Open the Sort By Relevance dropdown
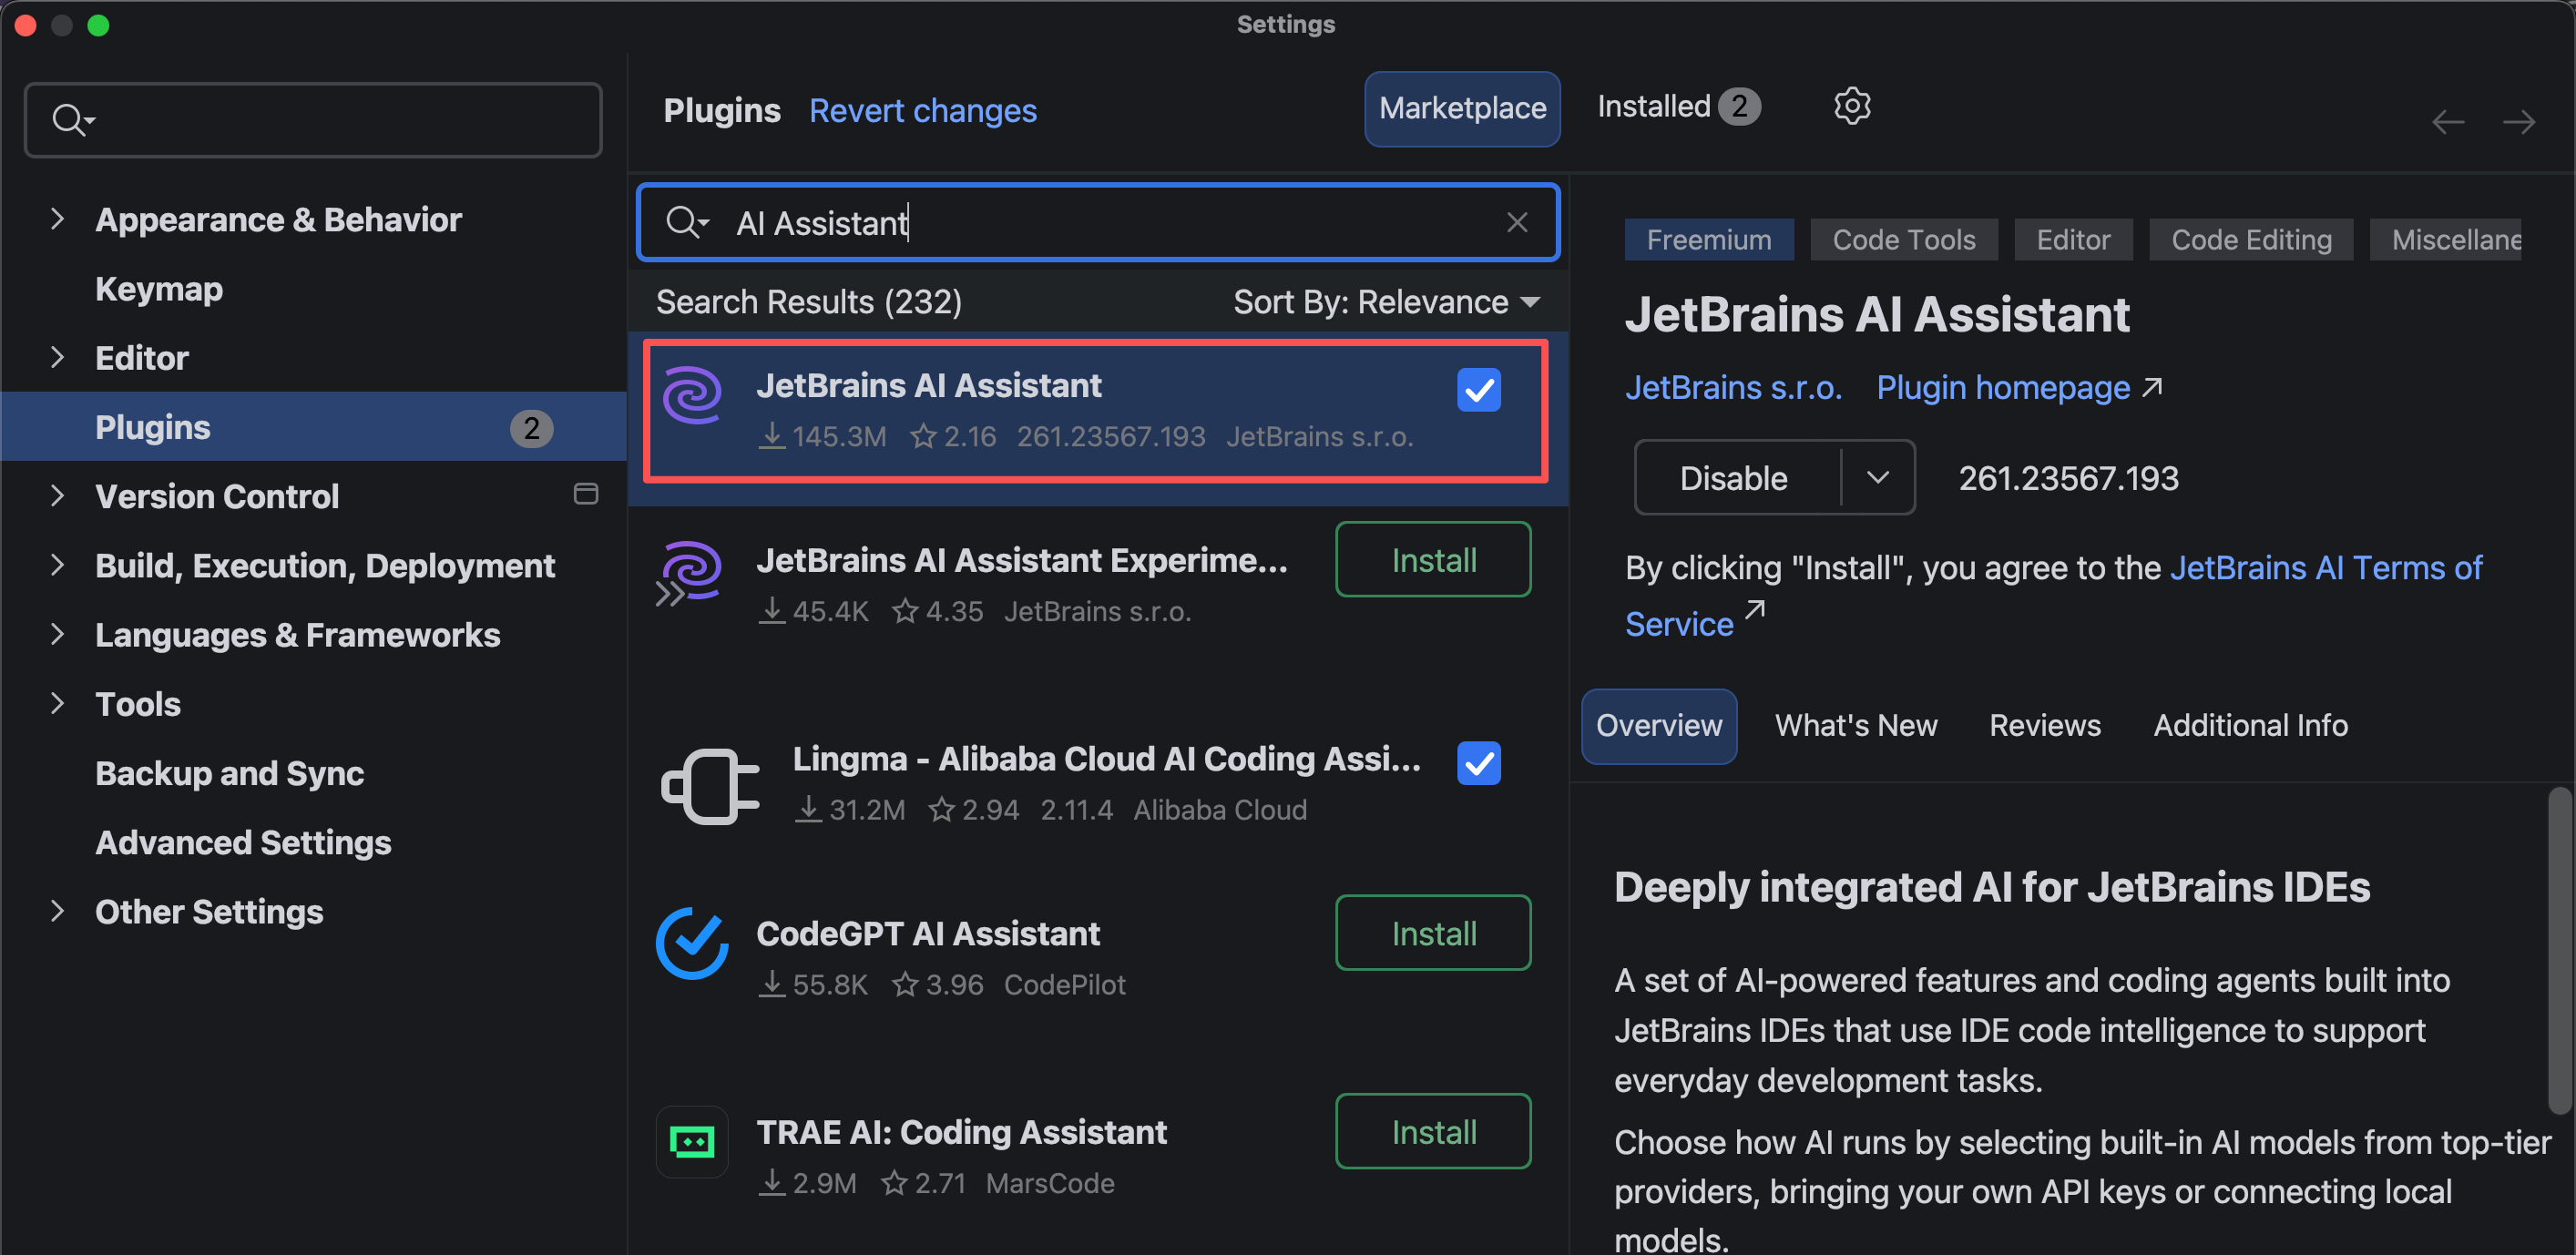This screenshot has width=2576, height=1255. 1386,302
